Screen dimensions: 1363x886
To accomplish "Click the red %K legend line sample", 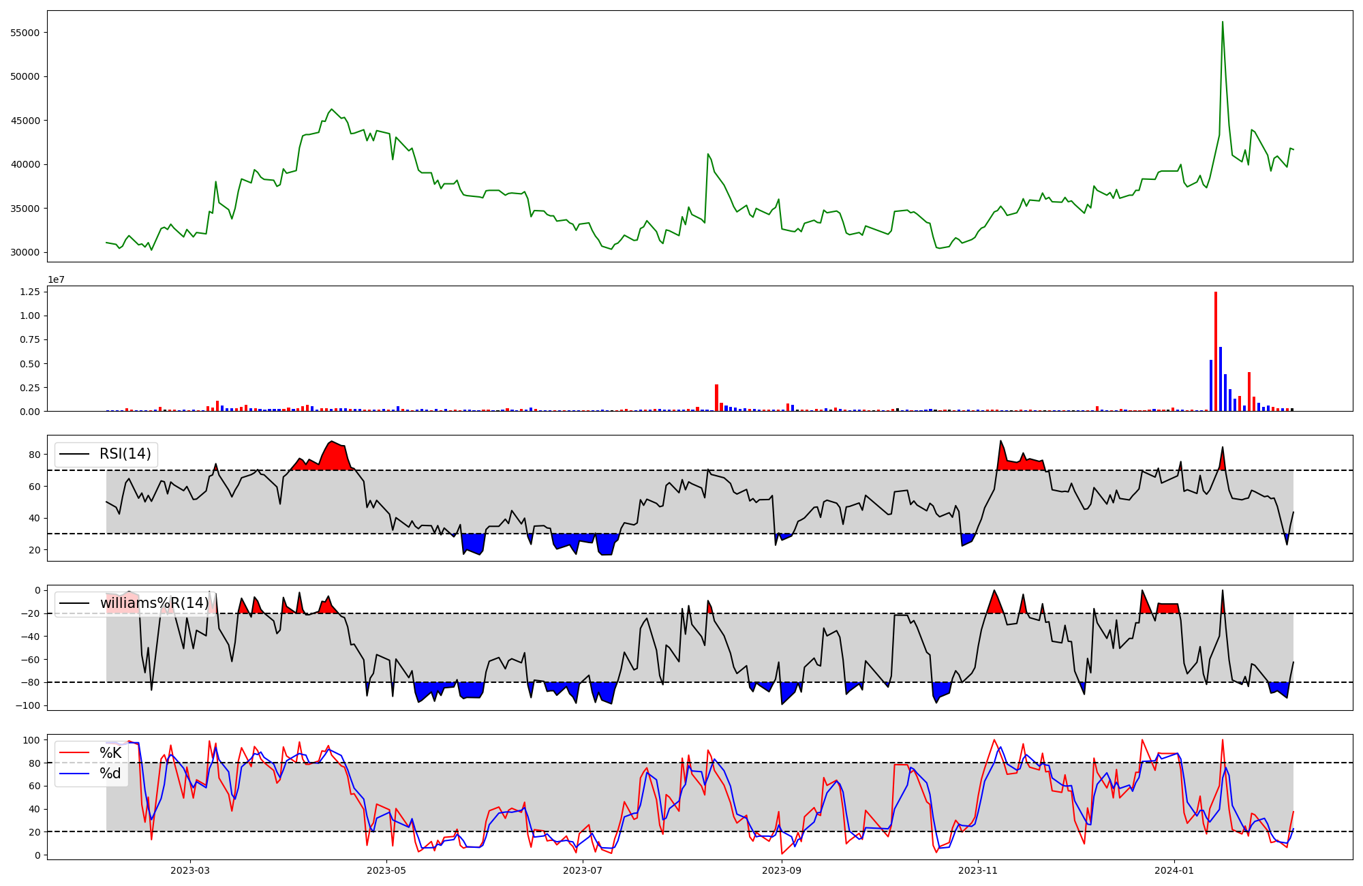I will [x=74, y=752].
